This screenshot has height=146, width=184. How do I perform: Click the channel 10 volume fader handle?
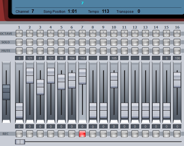pos(114,80)
